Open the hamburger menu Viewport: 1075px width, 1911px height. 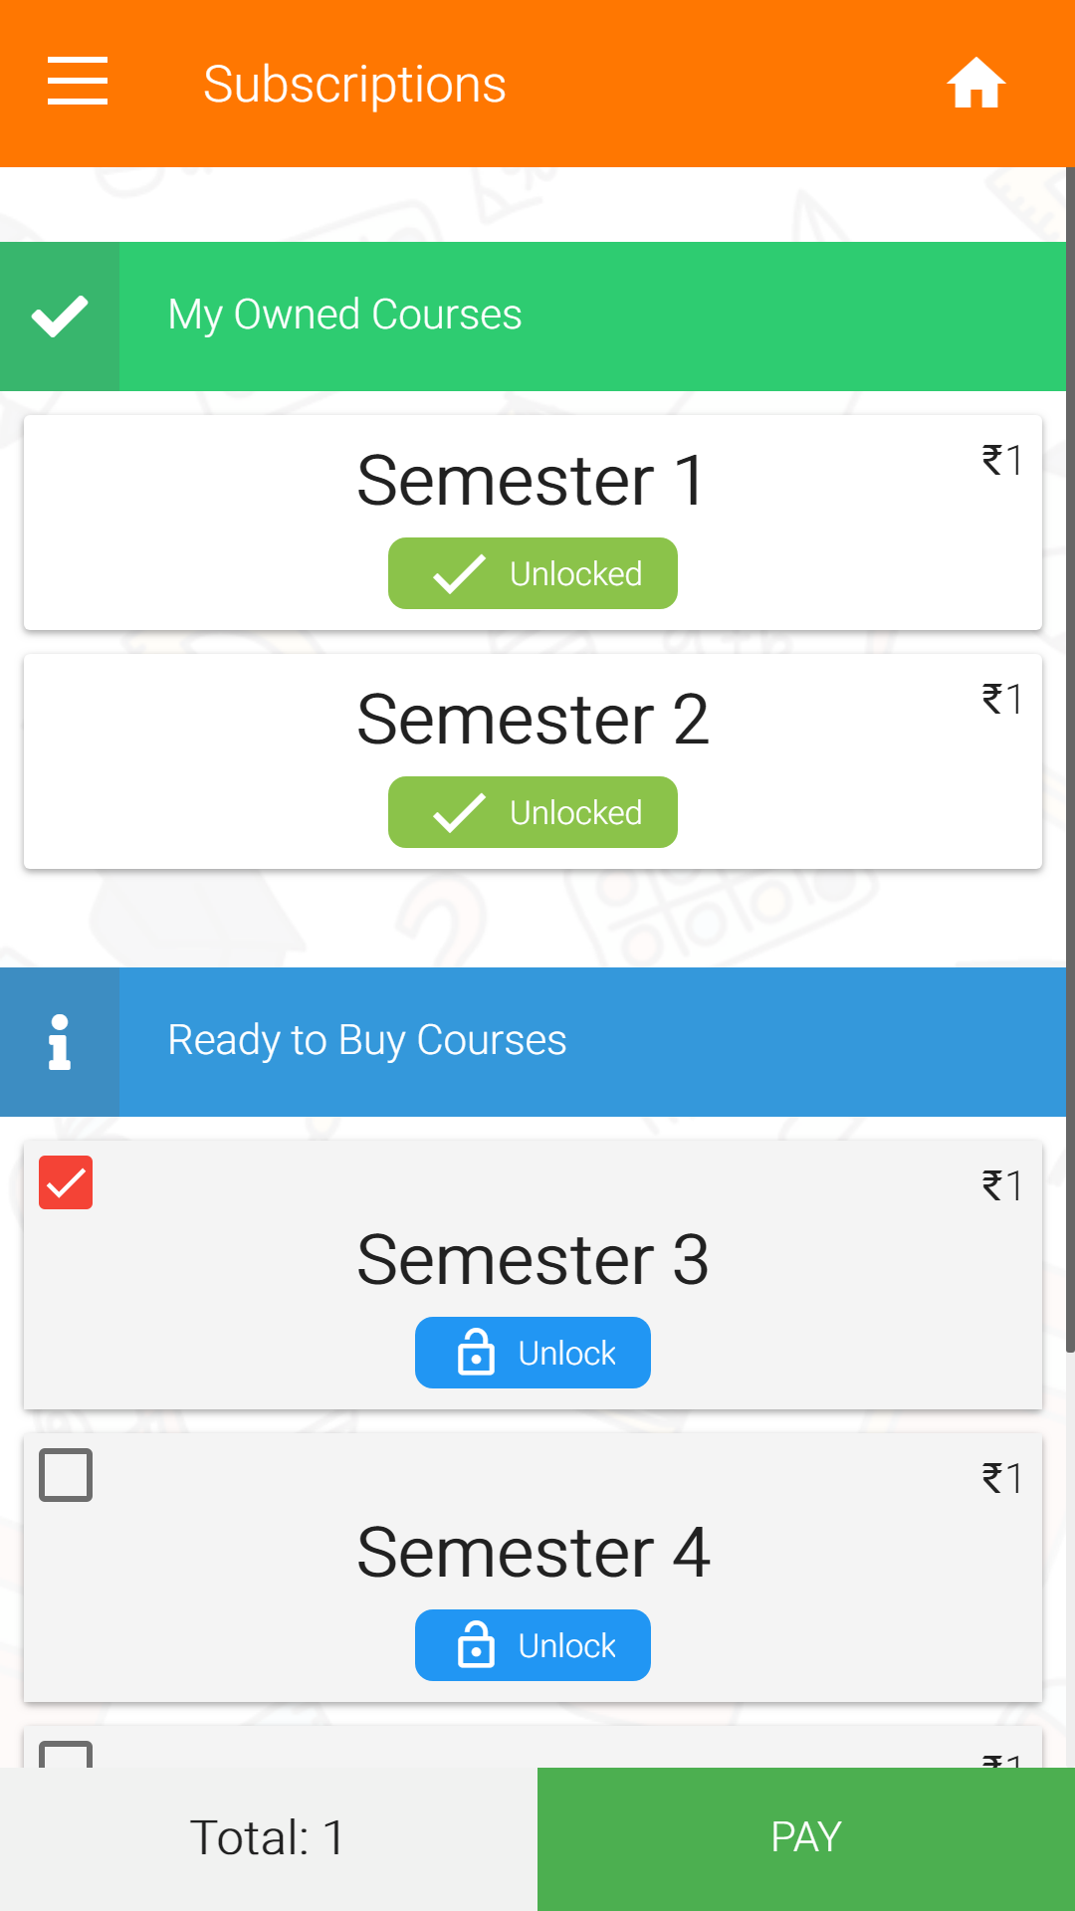(x=78, y=82)
